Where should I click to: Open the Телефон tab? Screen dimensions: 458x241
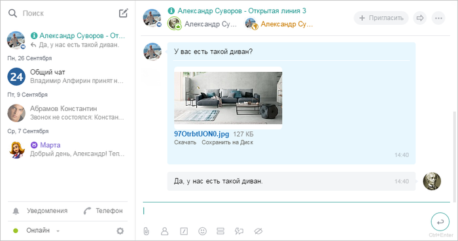103,211
